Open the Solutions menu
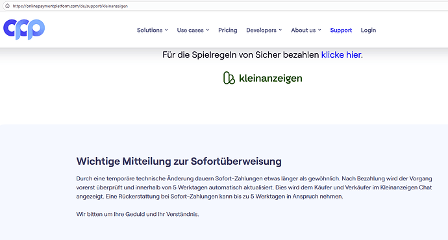This screenshot has height=240, width=448. (149, 30)
